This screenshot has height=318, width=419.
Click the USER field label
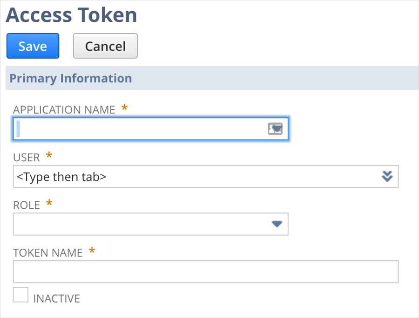tap(27, 158)
